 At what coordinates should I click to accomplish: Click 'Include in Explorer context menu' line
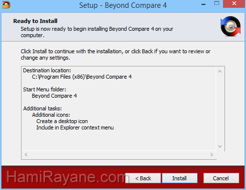75,127
